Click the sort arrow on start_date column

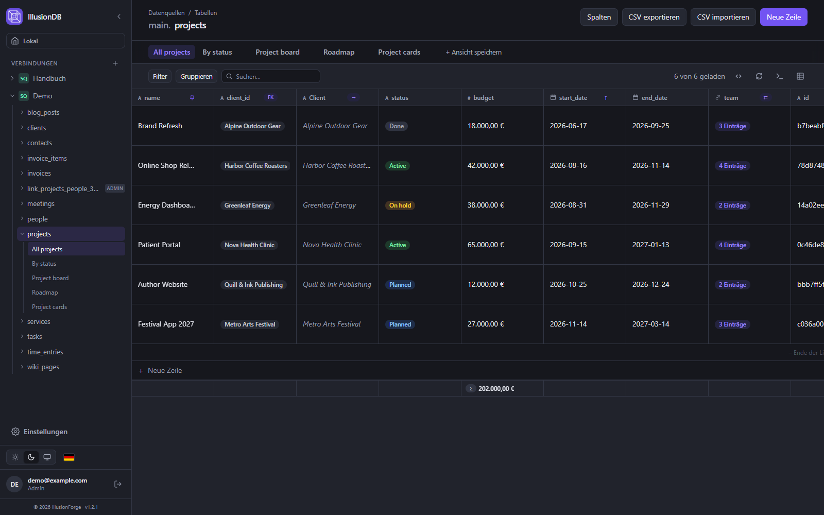606,97
